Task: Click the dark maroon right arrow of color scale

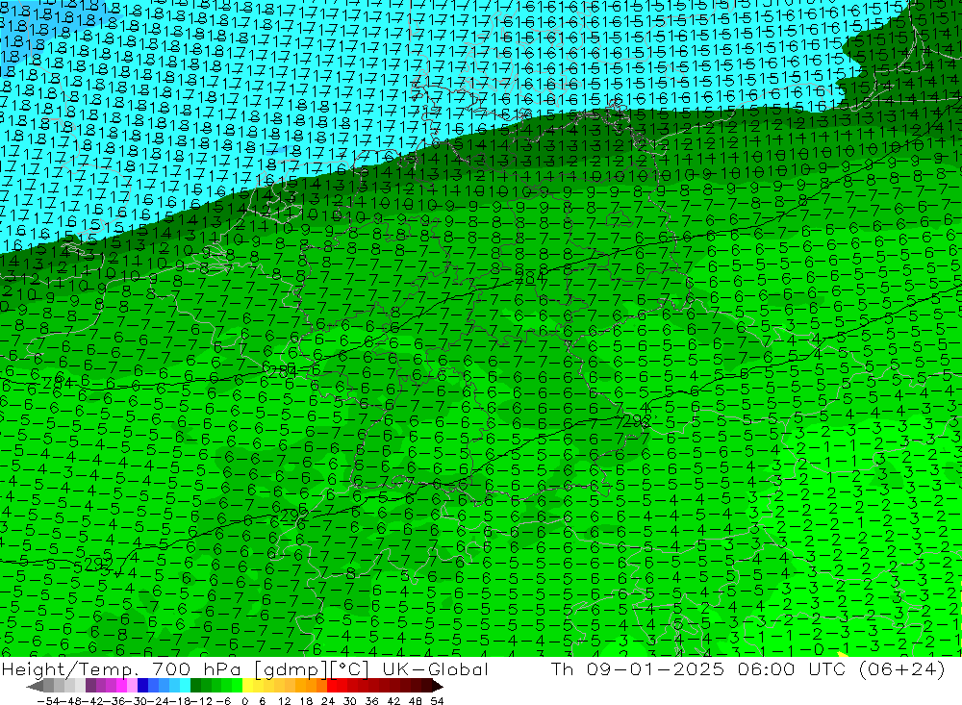Action: pos(437,687)
